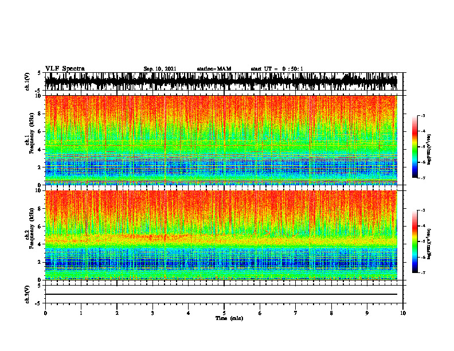Click the "ch.3(V)" axis label
The image size is (454, 351).
tap(28, 294)
